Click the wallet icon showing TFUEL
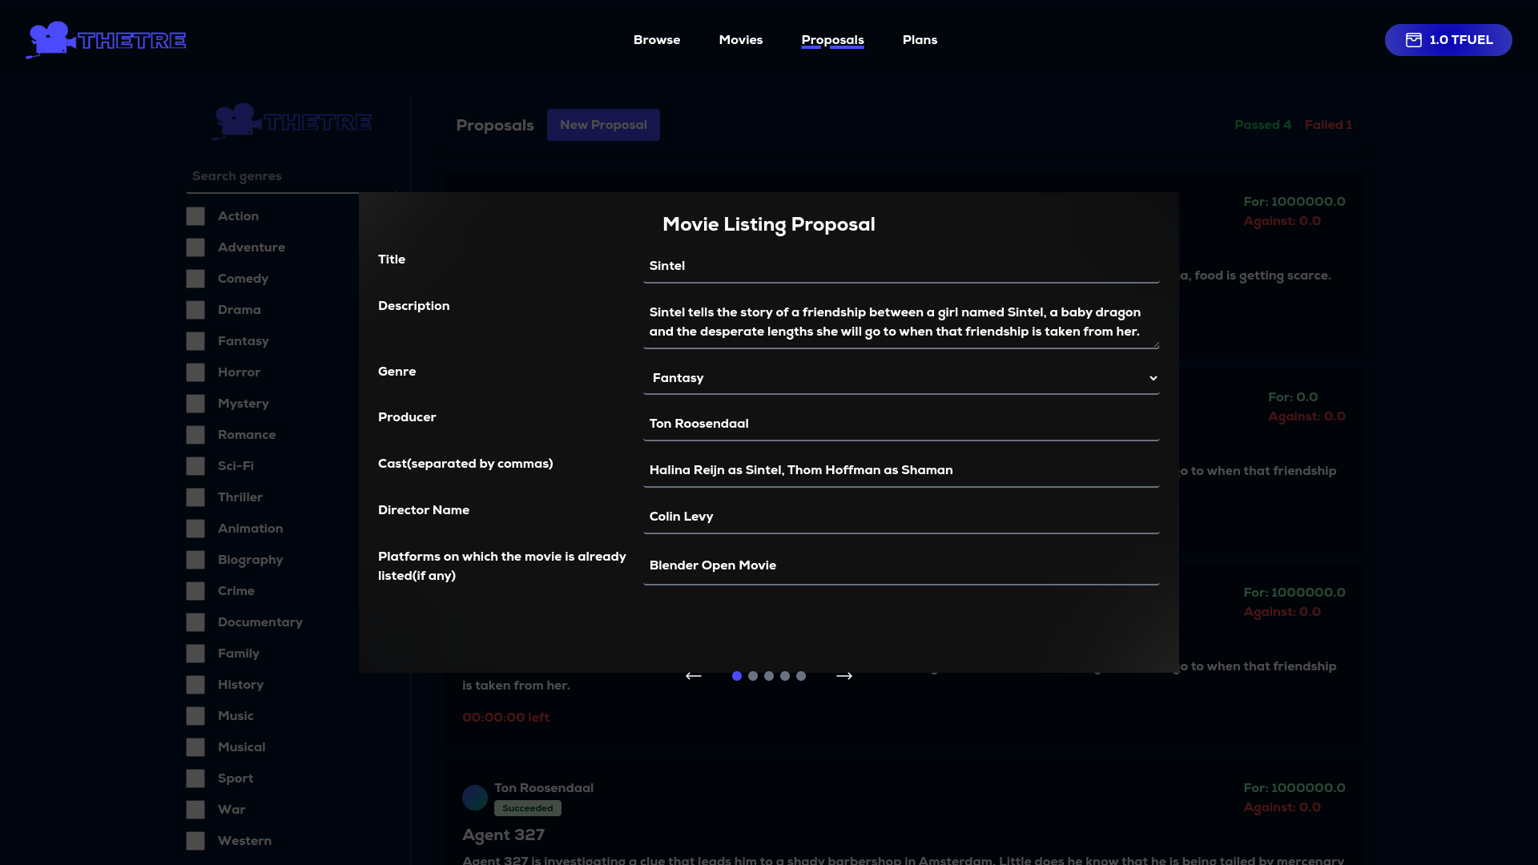Viewport: 1538px width, 865px height. point(1414,40)
